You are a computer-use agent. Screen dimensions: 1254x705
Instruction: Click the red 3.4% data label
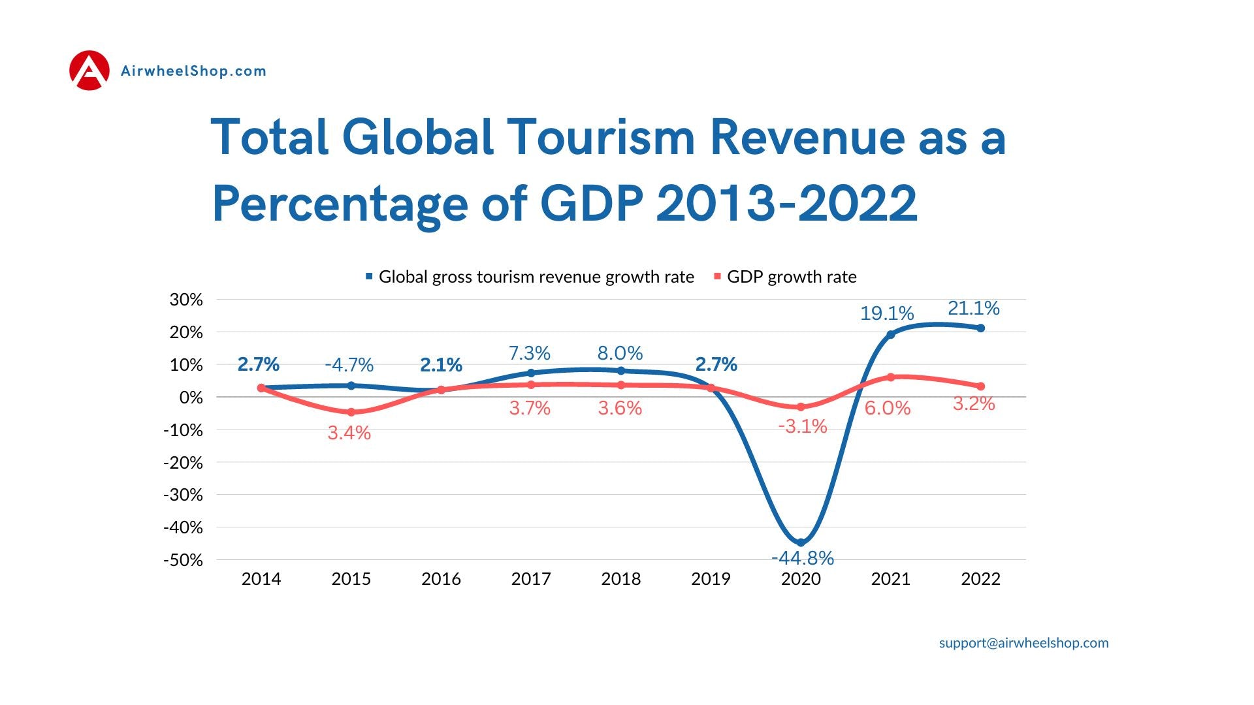[349, 433]
